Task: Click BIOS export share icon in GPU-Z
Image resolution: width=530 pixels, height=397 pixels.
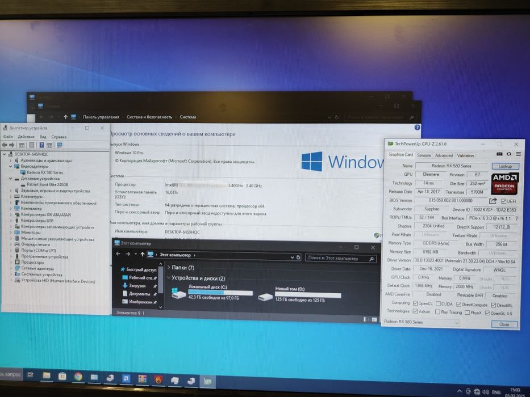Action: (x=493, y=201)
